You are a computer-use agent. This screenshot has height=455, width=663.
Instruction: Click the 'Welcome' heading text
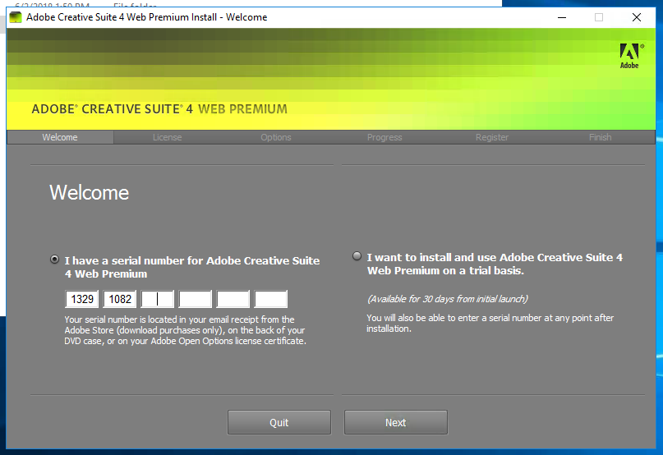pyautogui.click(x=90, y=192)
